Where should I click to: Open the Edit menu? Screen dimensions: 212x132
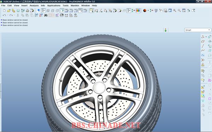(x=10, y=6)
